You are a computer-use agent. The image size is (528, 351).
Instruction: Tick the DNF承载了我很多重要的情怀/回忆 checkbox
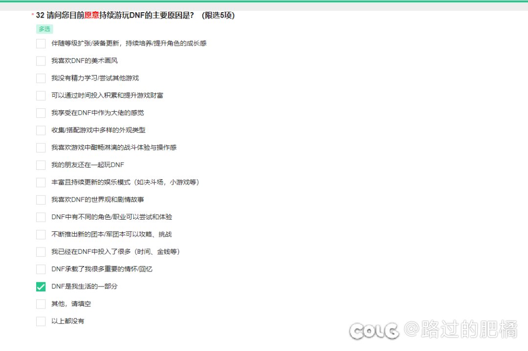(x=41, y=269)
